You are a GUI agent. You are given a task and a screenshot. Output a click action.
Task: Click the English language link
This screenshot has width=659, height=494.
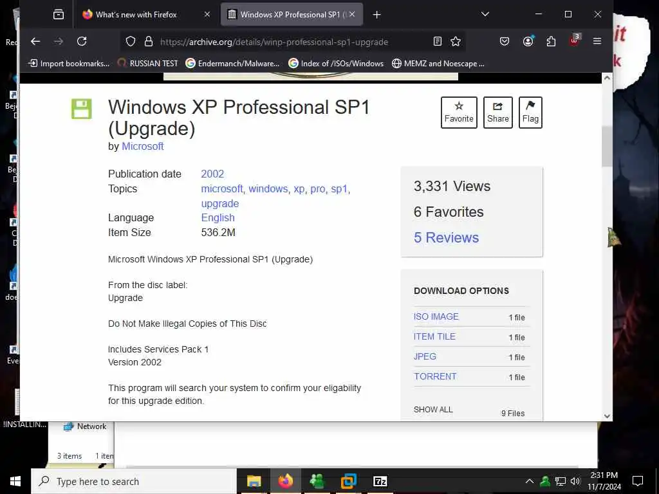[x=218, y=217]
